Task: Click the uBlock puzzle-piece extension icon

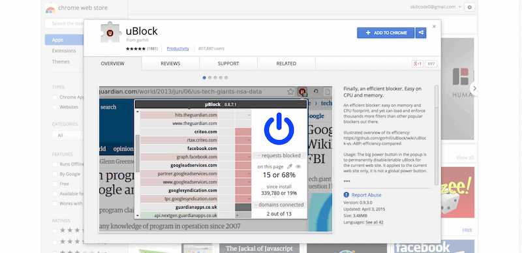Action: [111, 33]
